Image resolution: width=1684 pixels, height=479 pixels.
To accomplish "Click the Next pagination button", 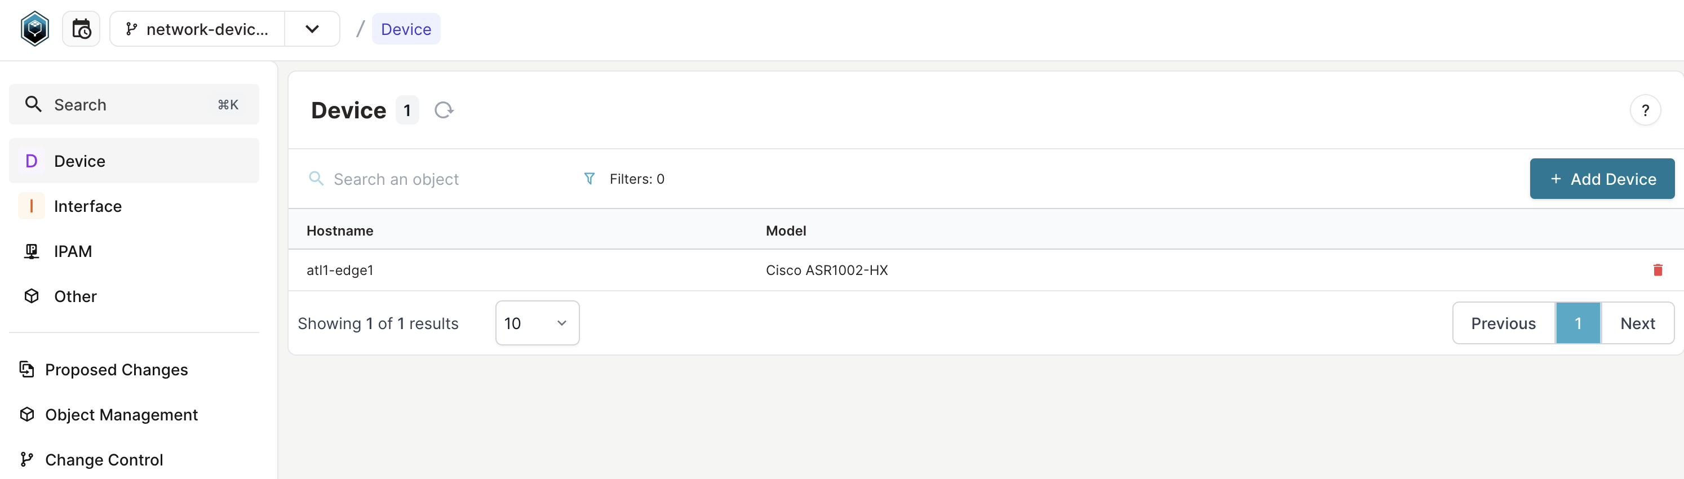I will (1638, 323).
